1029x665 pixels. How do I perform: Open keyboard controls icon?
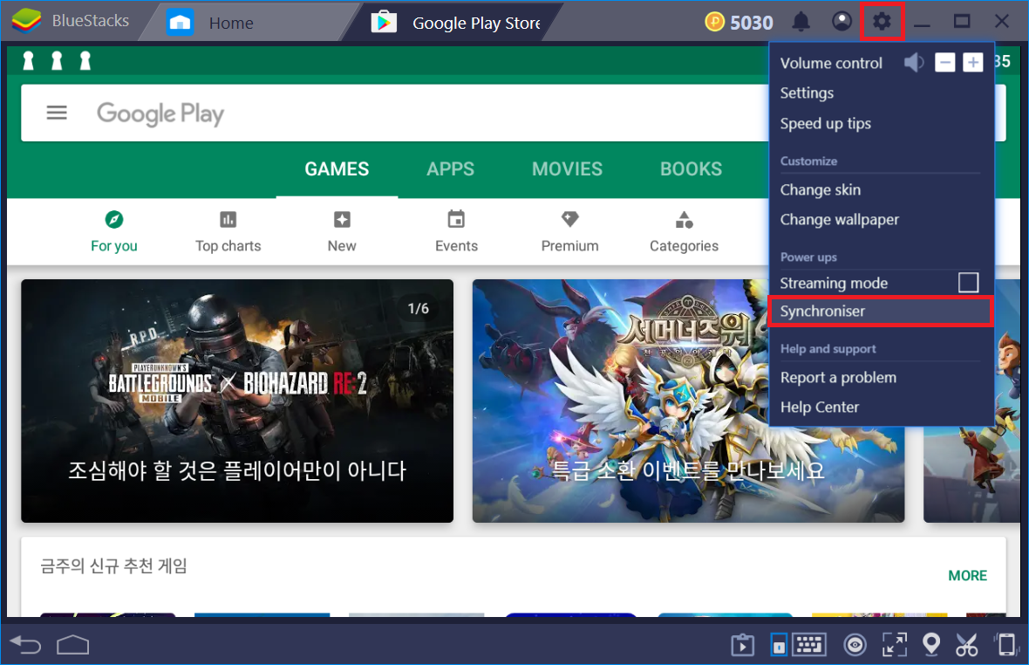tap(809, 645)
